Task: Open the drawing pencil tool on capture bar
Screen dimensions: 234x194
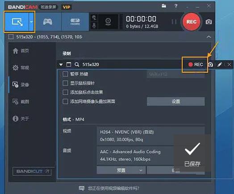Action: click(x=220, y=65)
